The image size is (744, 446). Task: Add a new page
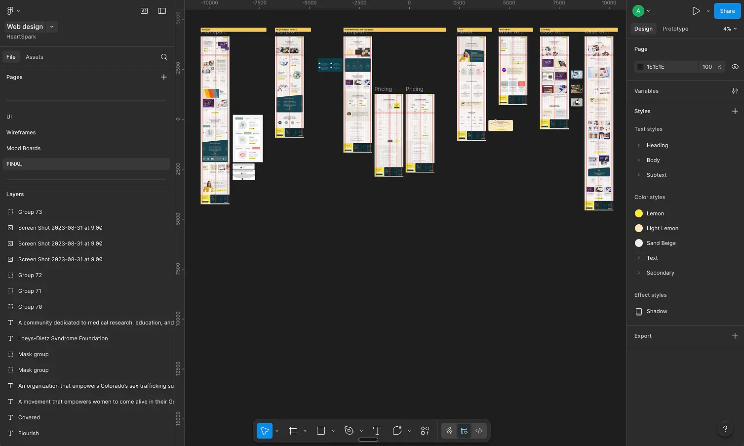pos(164,77)
